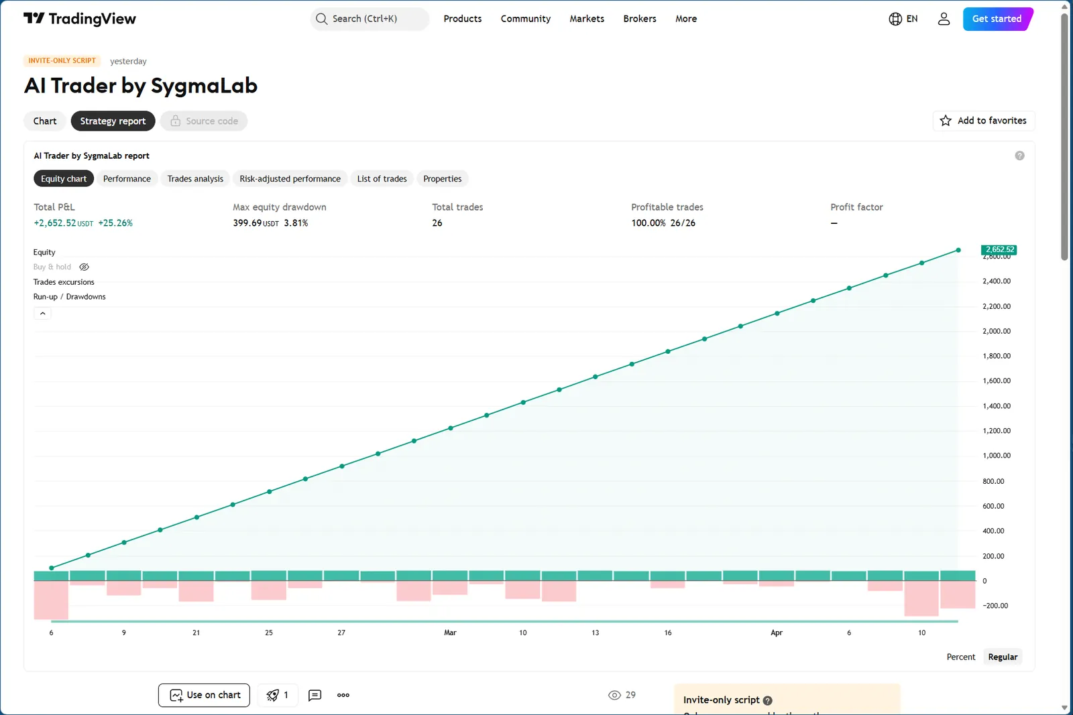Click the boost rocket icon
The height and width of the screenshot is (715, 1073).
[x=272, y=695]
